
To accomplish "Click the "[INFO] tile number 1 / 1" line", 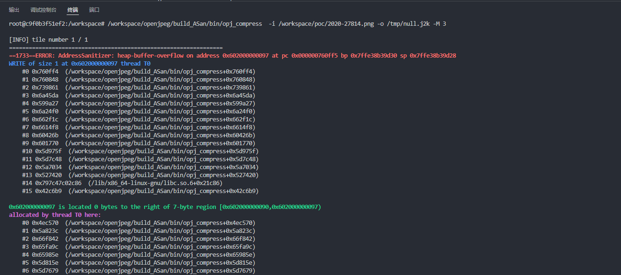I will [48, 40].
